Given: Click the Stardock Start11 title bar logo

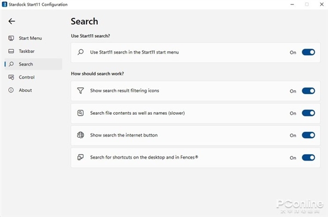Looking at the screenshot, I should click(x=4, y=4).
